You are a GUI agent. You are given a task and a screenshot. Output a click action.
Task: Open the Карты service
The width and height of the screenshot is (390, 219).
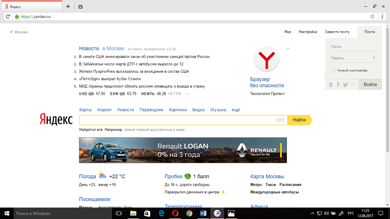click(85, 110)
